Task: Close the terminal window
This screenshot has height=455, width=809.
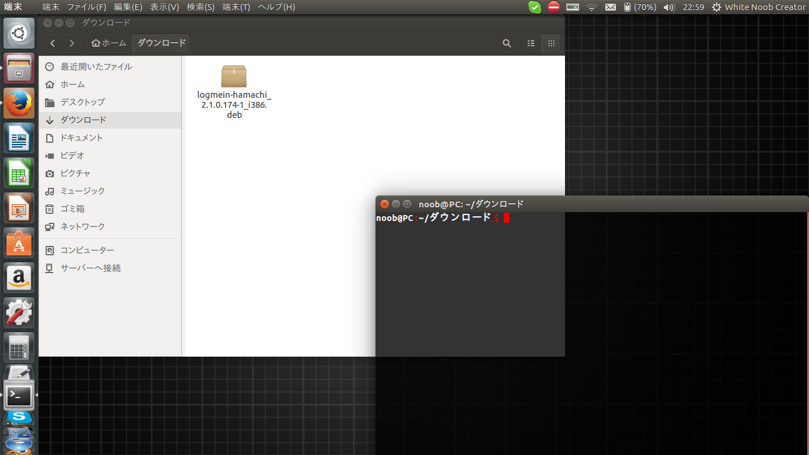Action: [384, 204]
